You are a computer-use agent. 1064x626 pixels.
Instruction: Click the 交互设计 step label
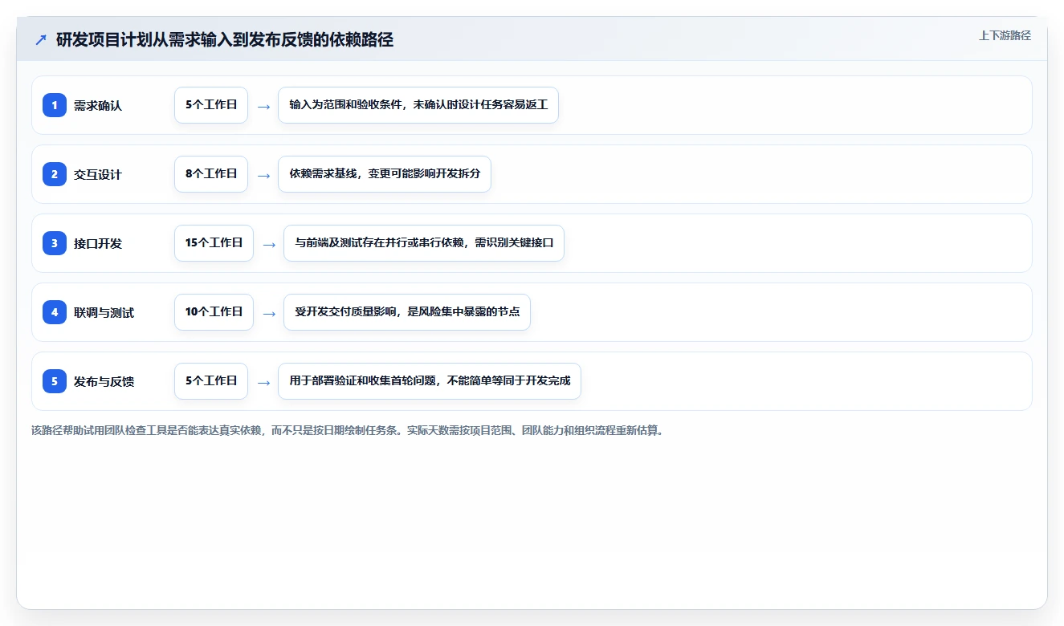98,175
